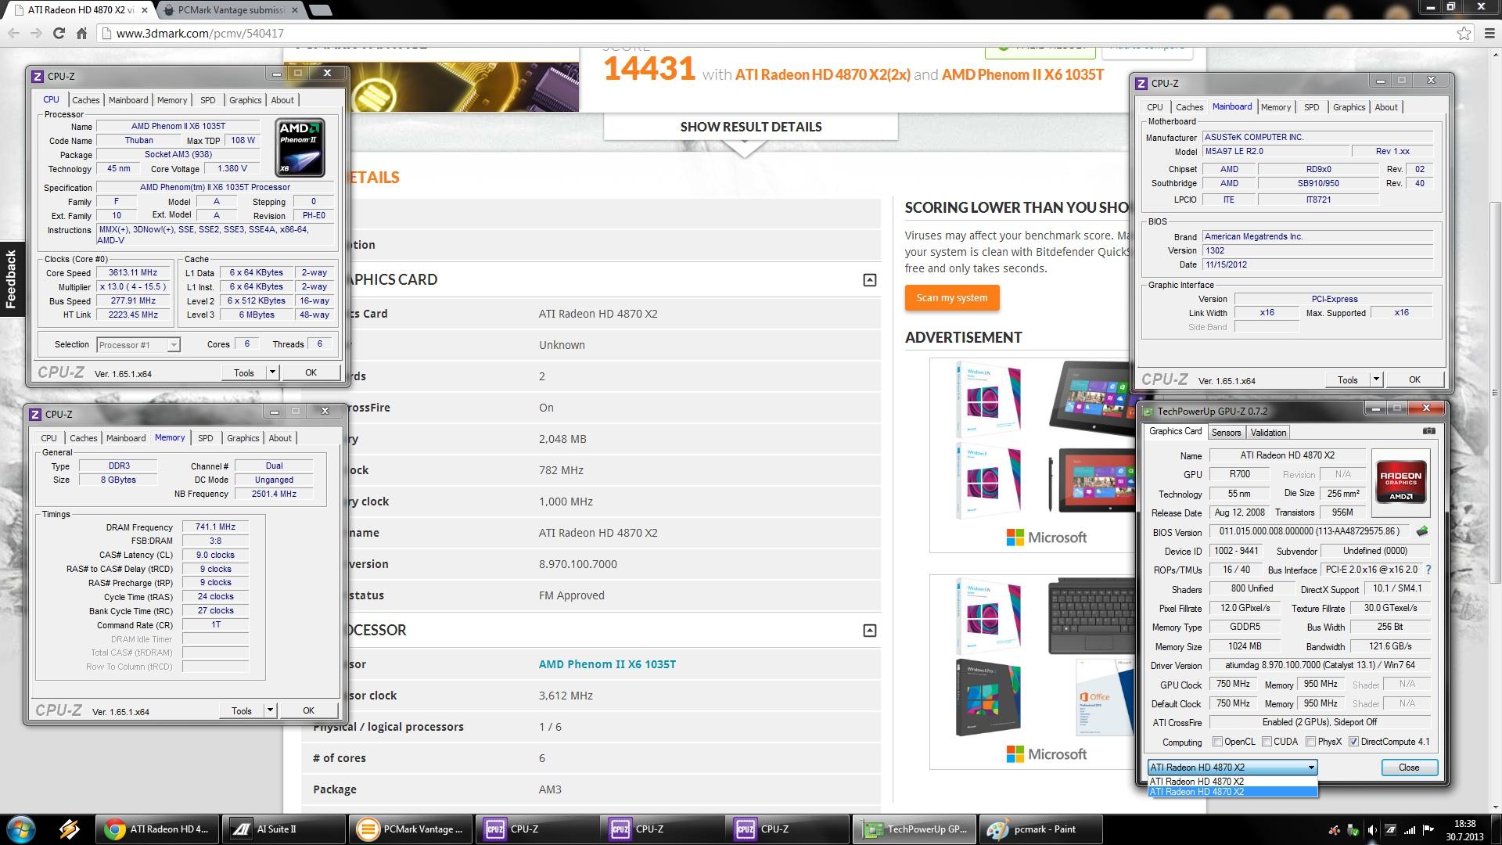Click the Radeon Graphics logo in GPU-Z
This screenshot has height=845, width=1502.
tap(1400, 481)
